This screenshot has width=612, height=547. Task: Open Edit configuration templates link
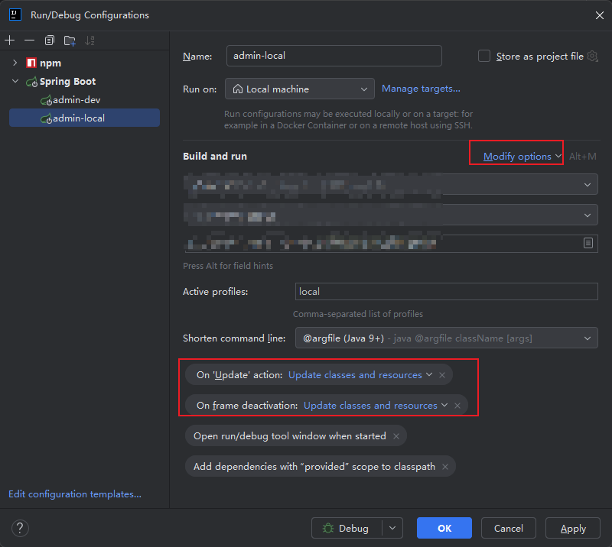[x=75, y=494]
